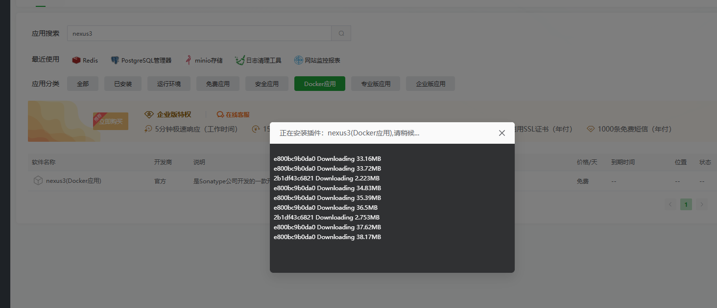
Task: Go to next page with the right pagination arrow
Action: coord(701,204)
